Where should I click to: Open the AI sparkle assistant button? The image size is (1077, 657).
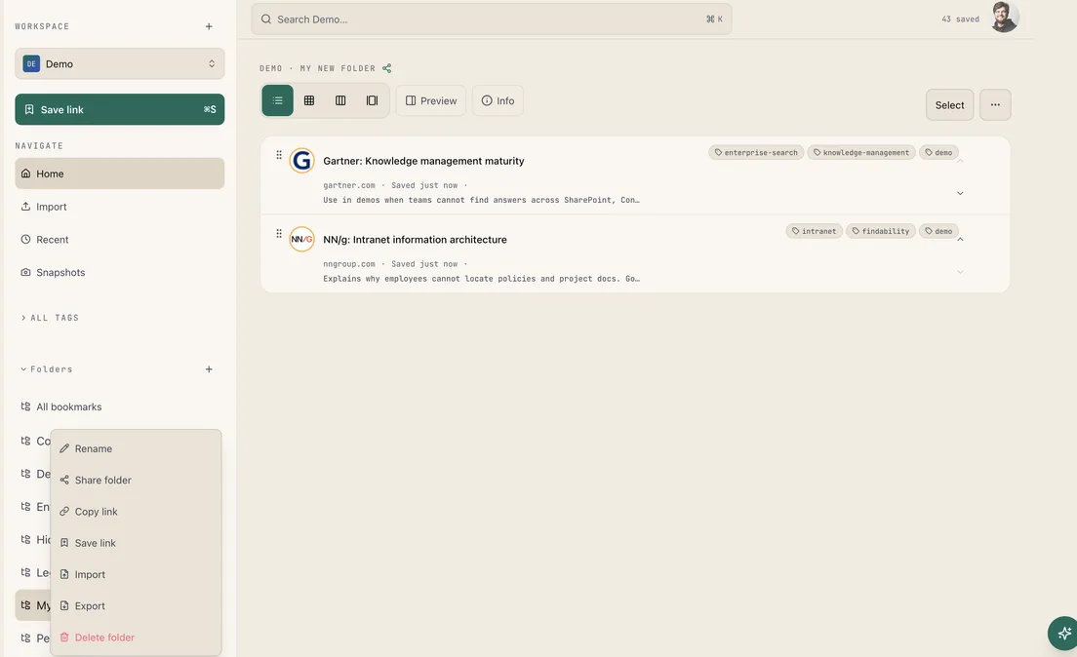1063,633
